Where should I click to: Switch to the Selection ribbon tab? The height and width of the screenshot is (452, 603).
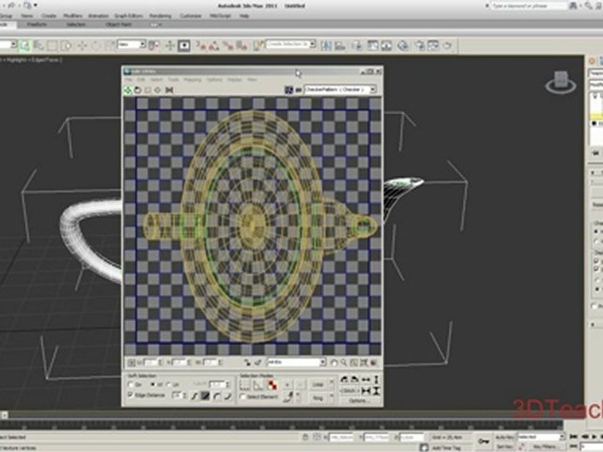(x=76, y=24)
